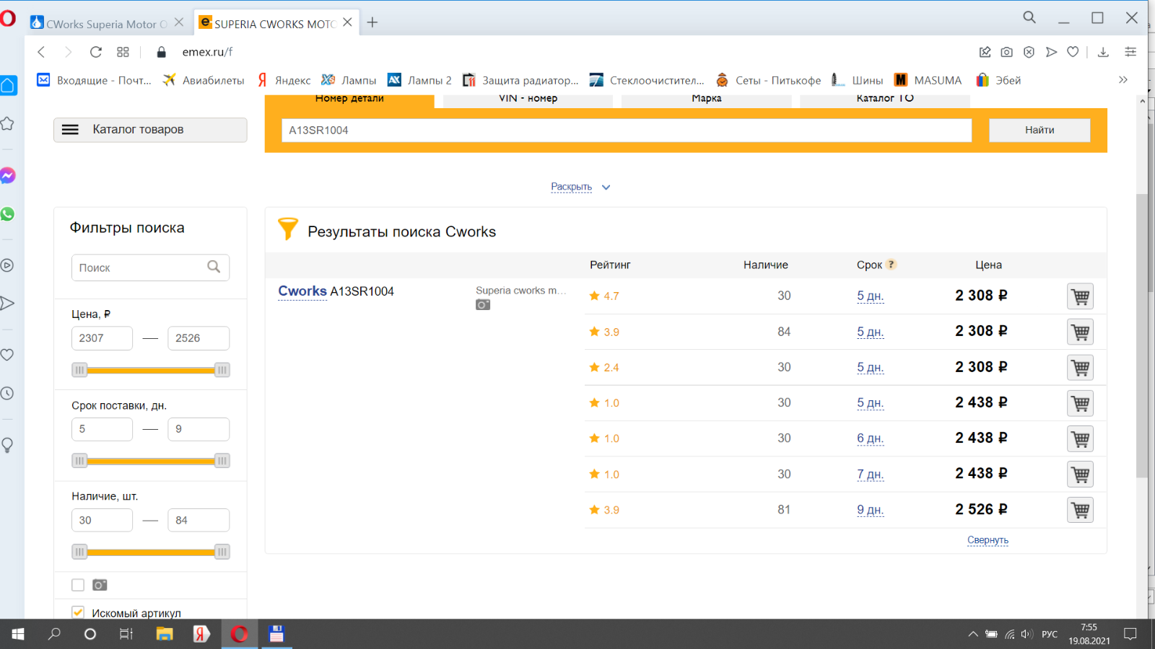Open Easy Setup sliders icon
This screenshot has width=1155, height=649.
click(x=1130, y=52)
